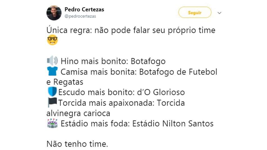Viewport: 267px width, 150px height.
Task: Click 'Escudo mais bonito: d'O Glorioso' text
Action: point(122,92)
